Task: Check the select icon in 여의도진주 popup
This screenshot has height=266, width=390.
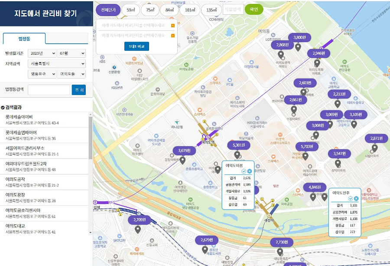Action: tap(351, 198)
